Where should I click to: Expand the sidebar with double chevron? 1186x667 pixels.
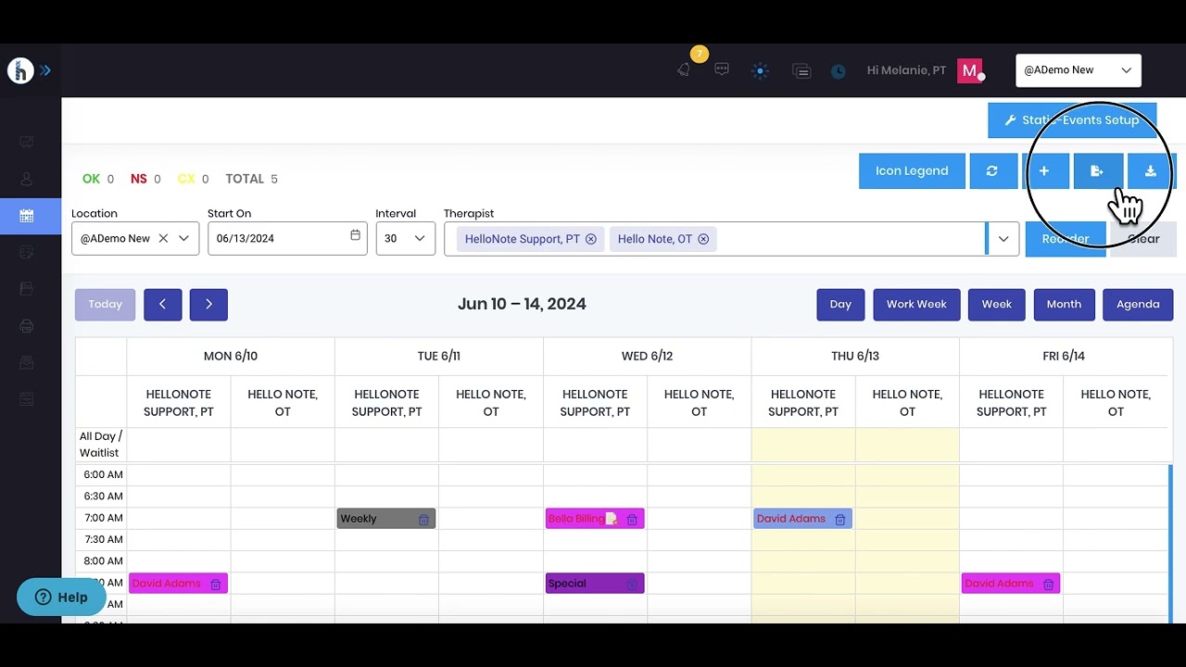pos(45,70)
